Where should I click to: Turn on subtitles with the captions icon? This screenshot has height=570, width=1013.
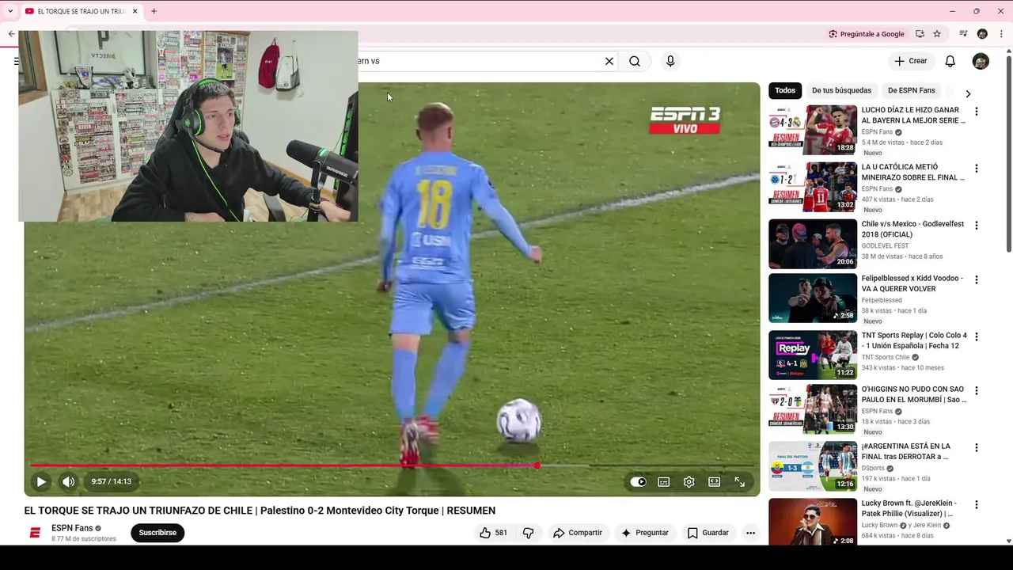(x=664, y=481)
